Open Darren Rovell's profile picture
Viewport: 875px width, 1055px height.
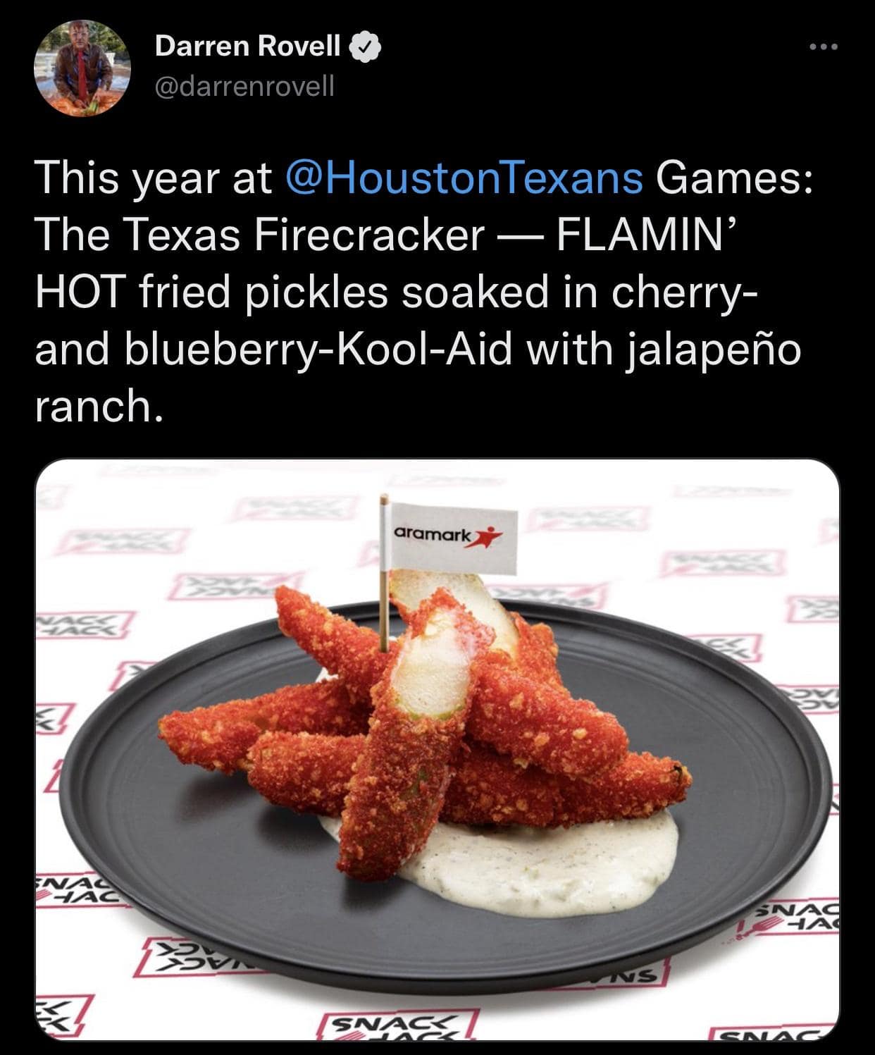[82, 68]
